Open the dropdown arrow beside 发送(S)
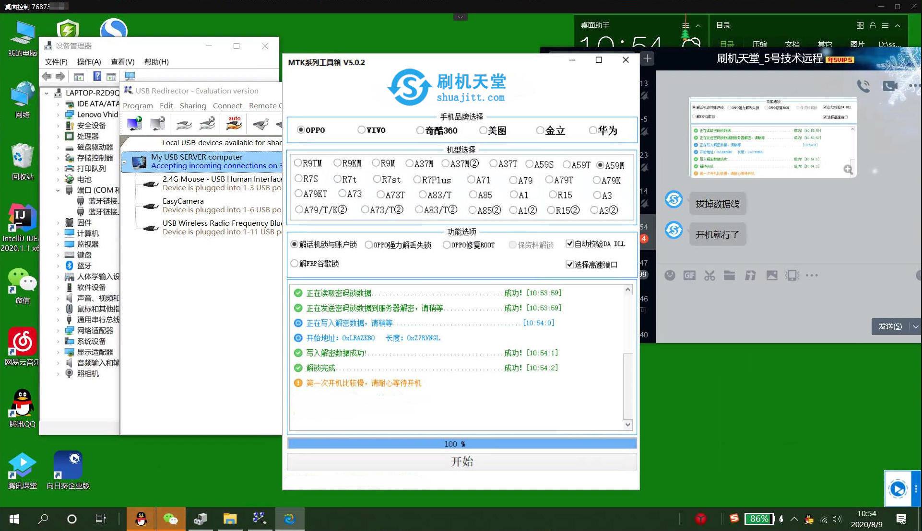Image resolution: width=922 pixels, height=531 pixels. (915, 326)
